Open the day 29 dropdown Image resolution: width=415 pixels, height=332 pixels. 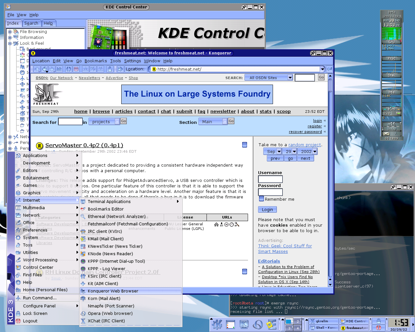(x=289, y=151)
